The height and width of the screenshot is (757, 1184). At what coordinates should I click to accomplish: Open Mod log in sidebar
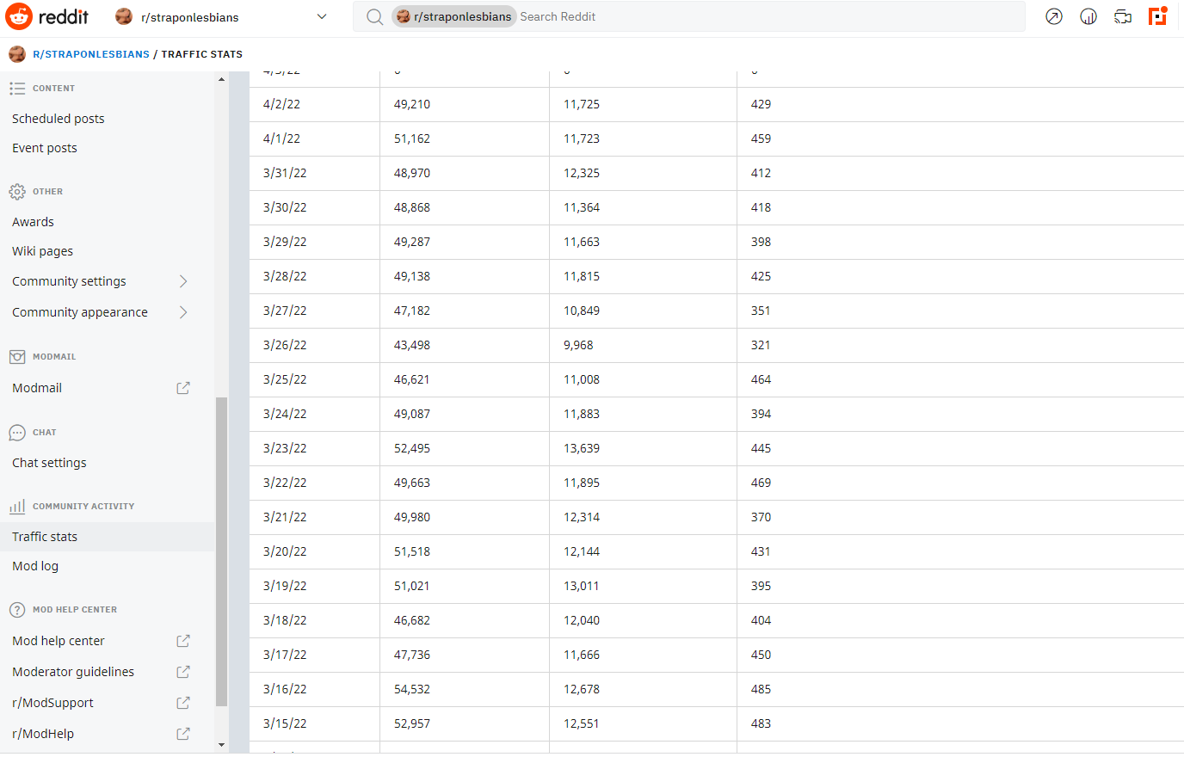35,566
